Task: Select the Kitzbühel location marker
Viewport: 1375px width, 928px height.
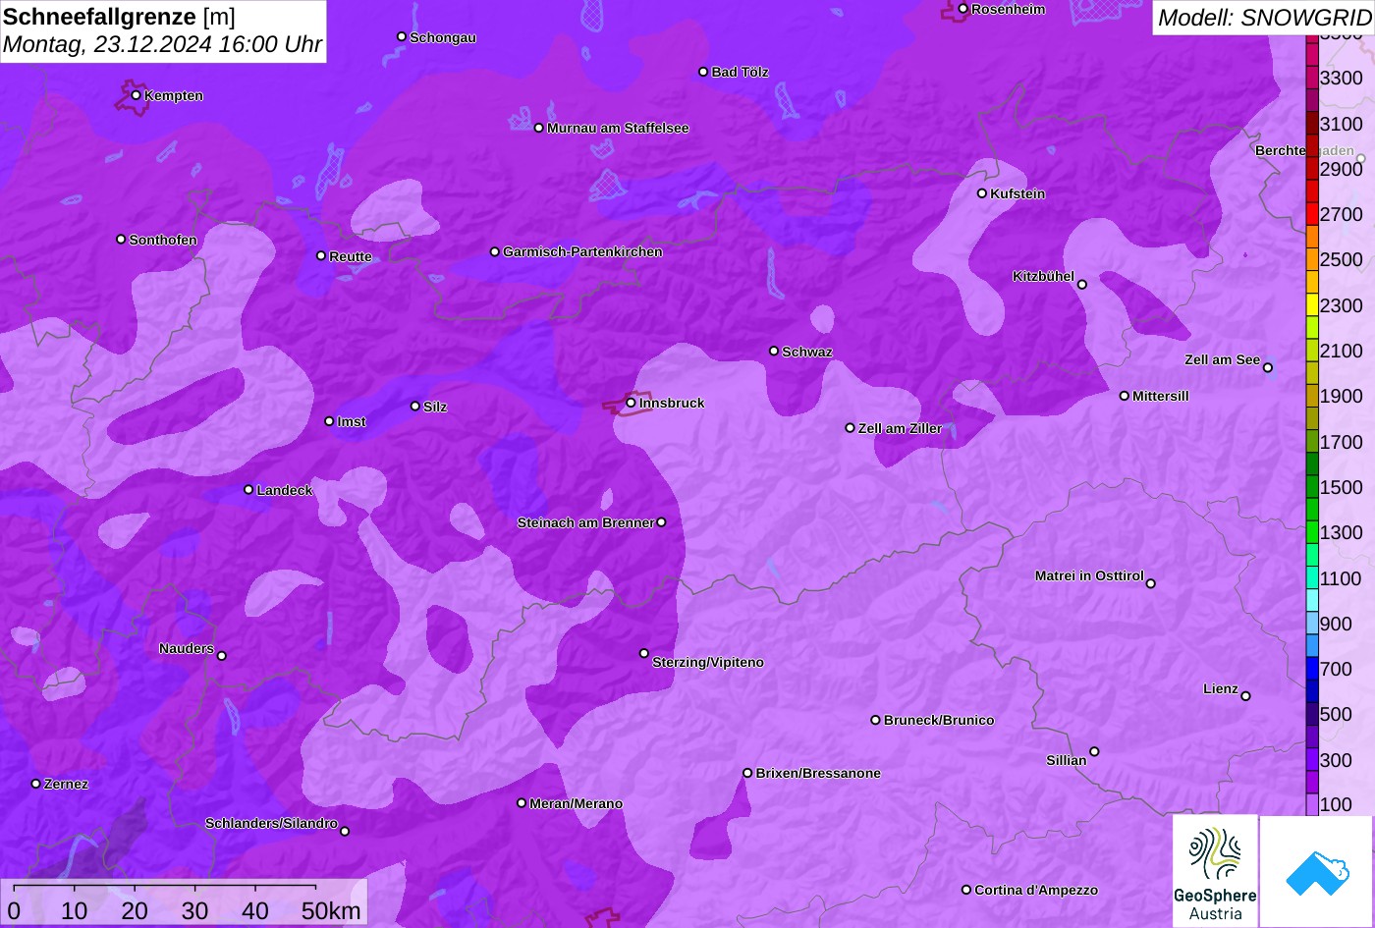Action: click(x=1081, y=285)
